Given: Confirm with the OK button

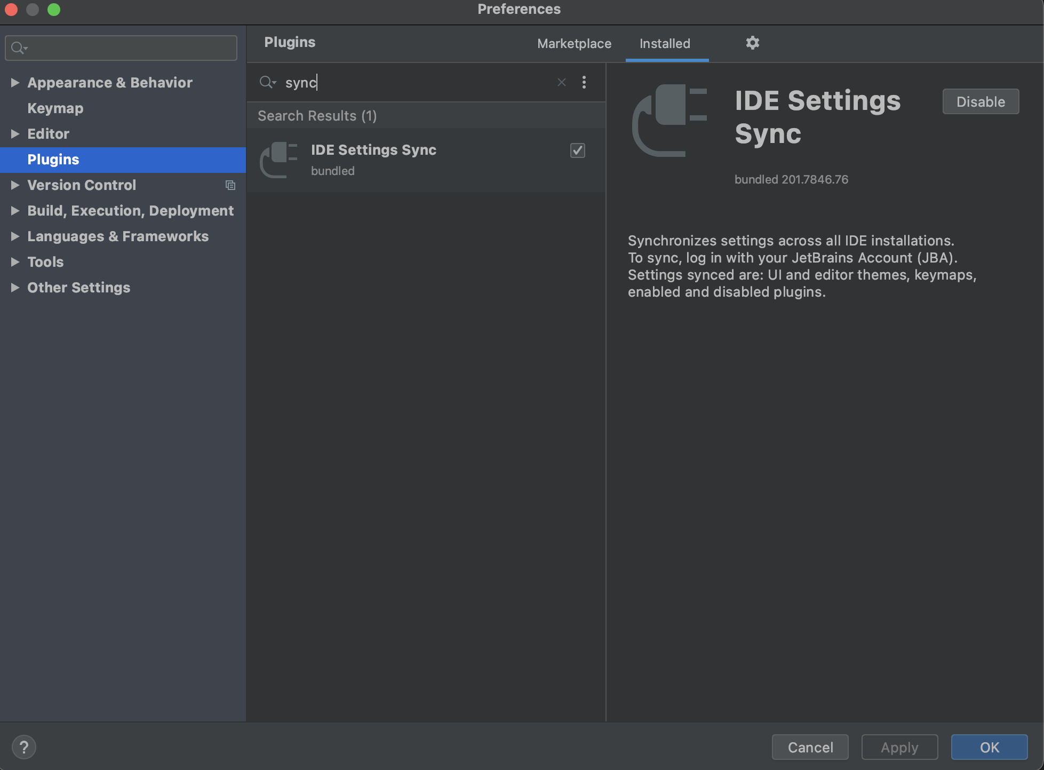Looking at the screenshot, I should [989, 747].
